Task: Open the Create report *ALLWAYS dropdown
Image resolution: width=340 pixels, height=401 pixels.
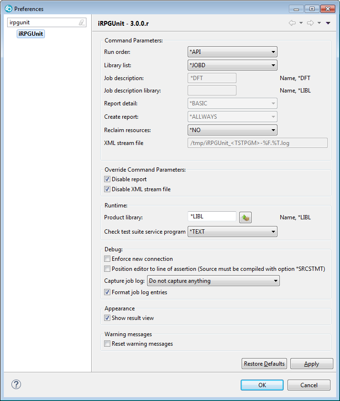Action: [233, 117]
